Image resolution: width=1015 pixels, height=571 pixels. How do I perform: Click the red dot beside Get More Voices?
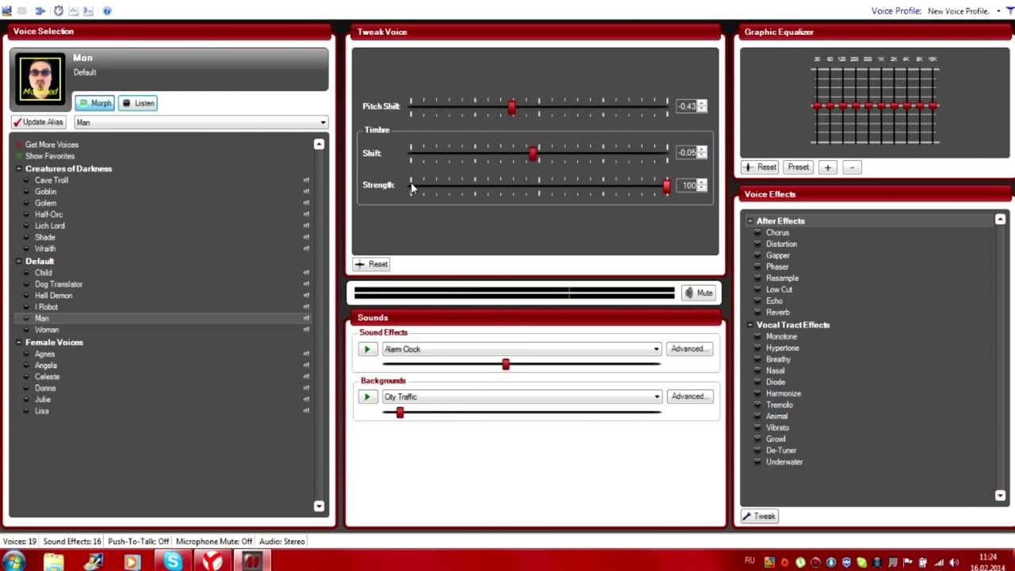[x=20, y=144]
